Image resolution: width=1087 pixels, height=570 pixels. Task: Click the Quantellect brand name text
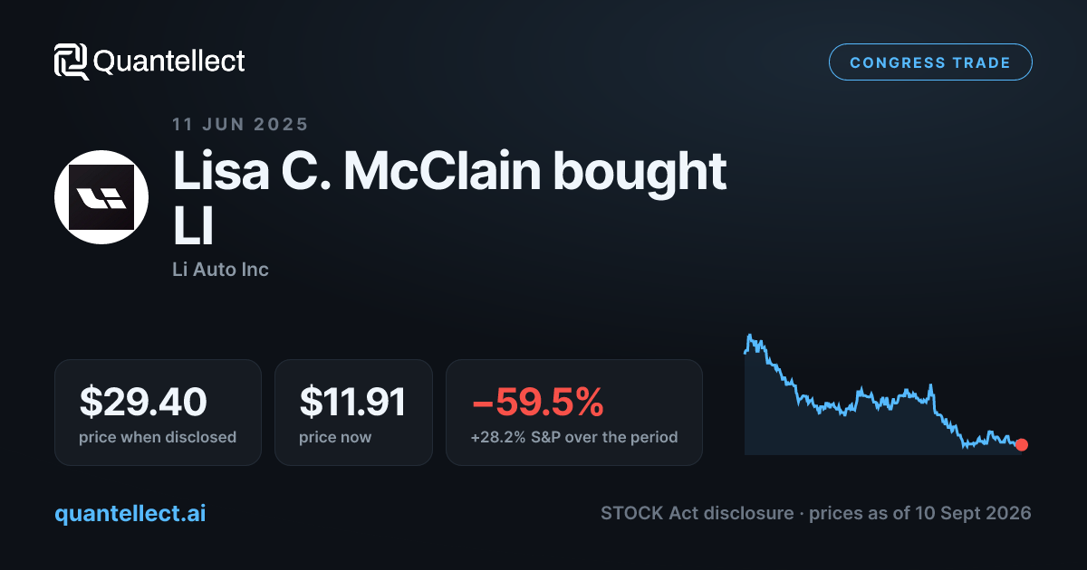coord(169,62)
